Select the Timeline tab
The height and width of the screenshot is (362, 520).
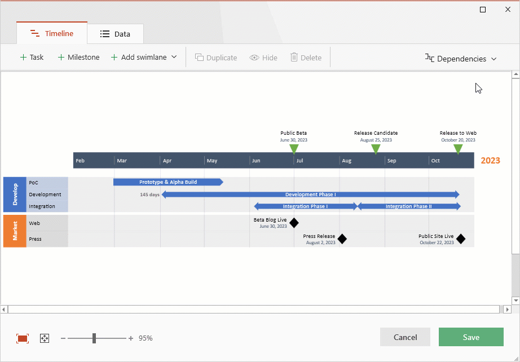(51, 33)
